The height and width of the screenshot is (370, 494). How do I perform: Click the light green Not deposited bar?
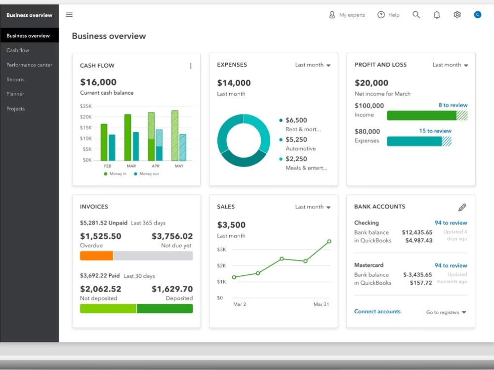tap(108, 308)
